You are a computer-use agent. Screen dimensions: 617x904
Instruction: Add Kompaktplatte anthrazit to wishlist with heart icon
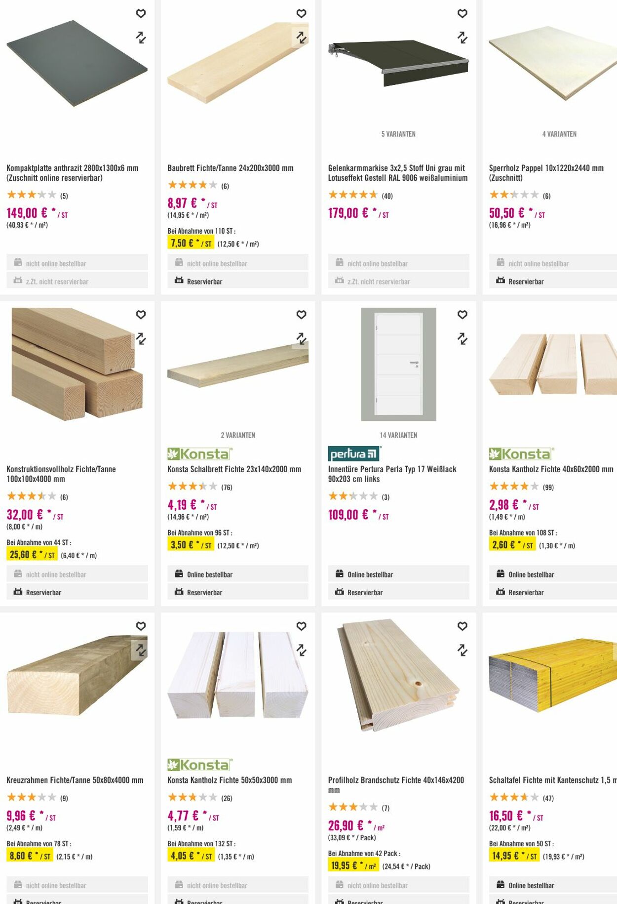[141, 14]
